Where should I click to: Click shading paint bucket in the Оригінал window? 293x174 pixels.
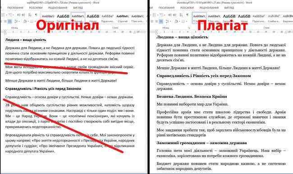coord(25,21)
